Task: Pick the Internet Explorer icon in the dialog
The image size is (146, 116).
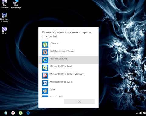Action: point(45,60)
